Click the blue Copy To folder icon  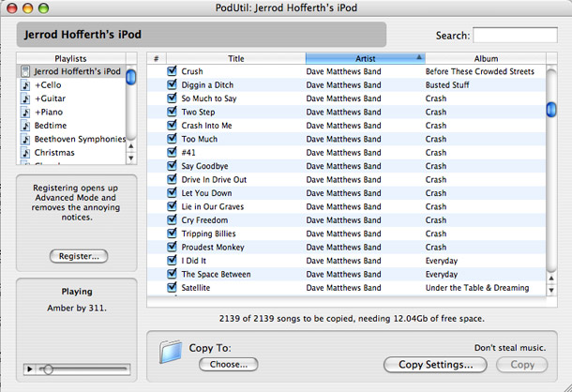click(171, 352)
